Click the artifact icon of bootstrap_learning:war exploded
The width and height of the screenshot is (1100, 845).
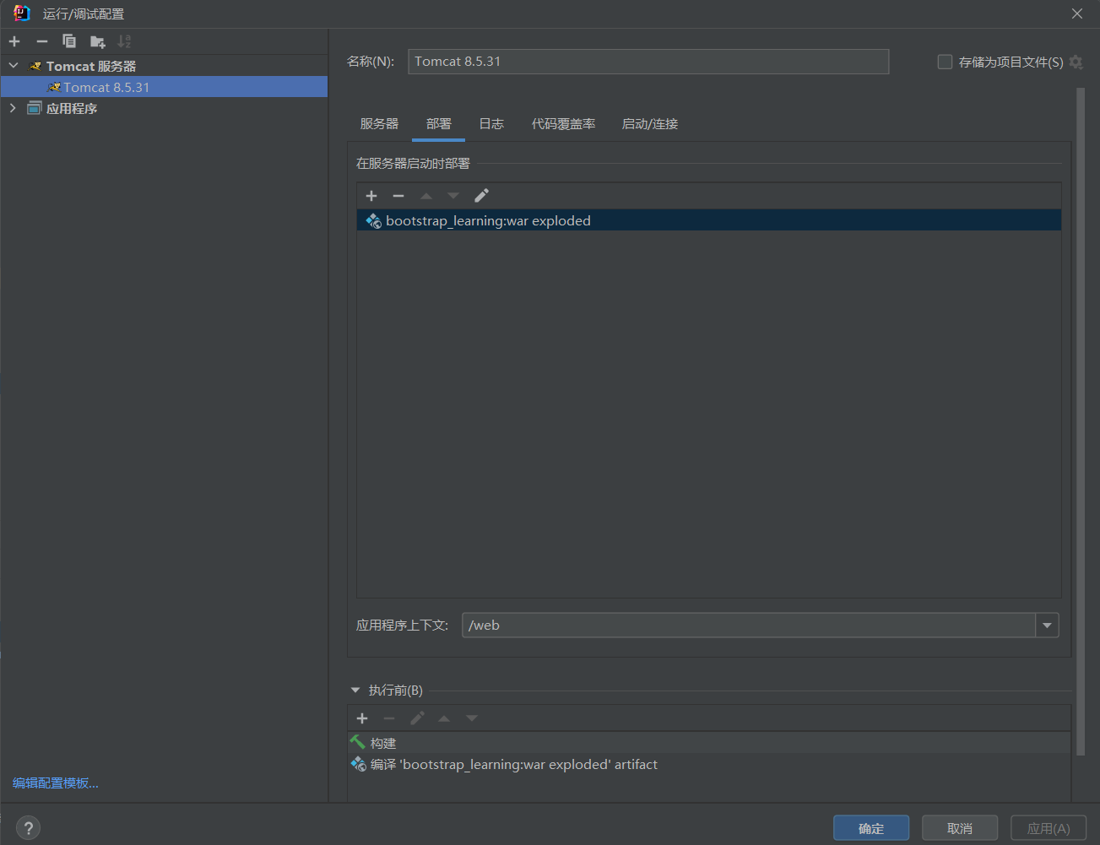[373, 221]
